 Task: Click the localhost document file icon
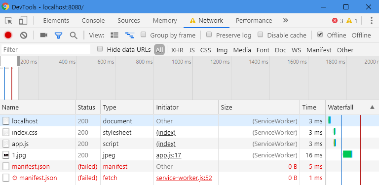click(6, 121)
